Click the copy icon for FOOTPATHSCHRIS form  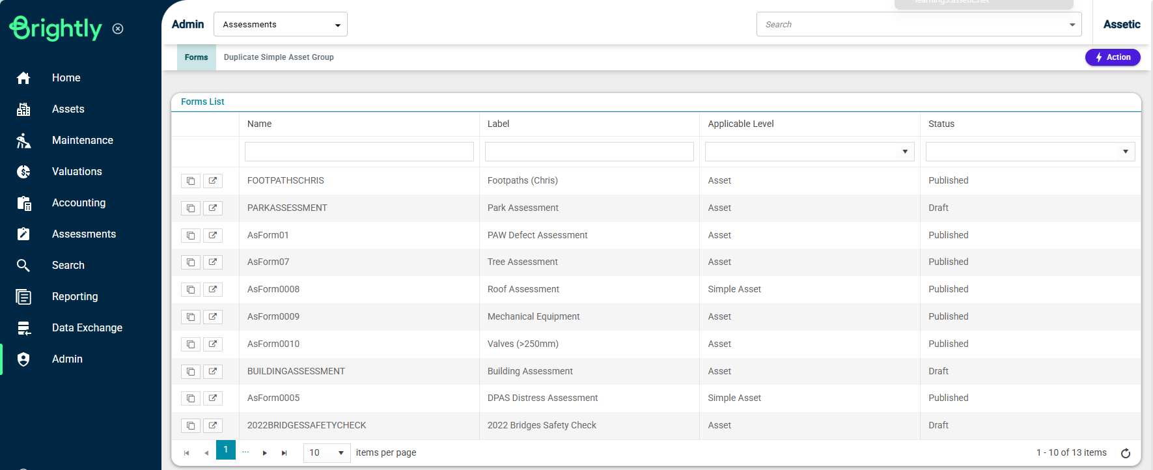190,181
